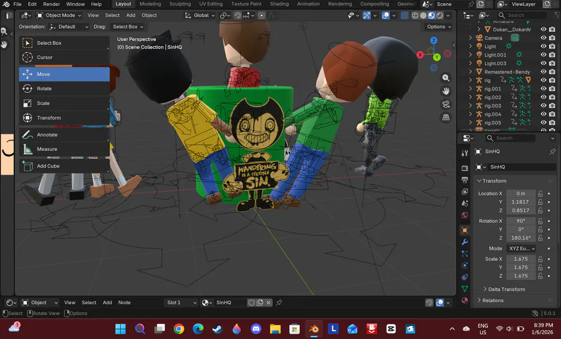
Task: Click the Location Y value field
Action: [521, 202]
